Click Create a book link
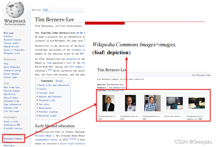The image size is (216, 147). click(11, 122)
